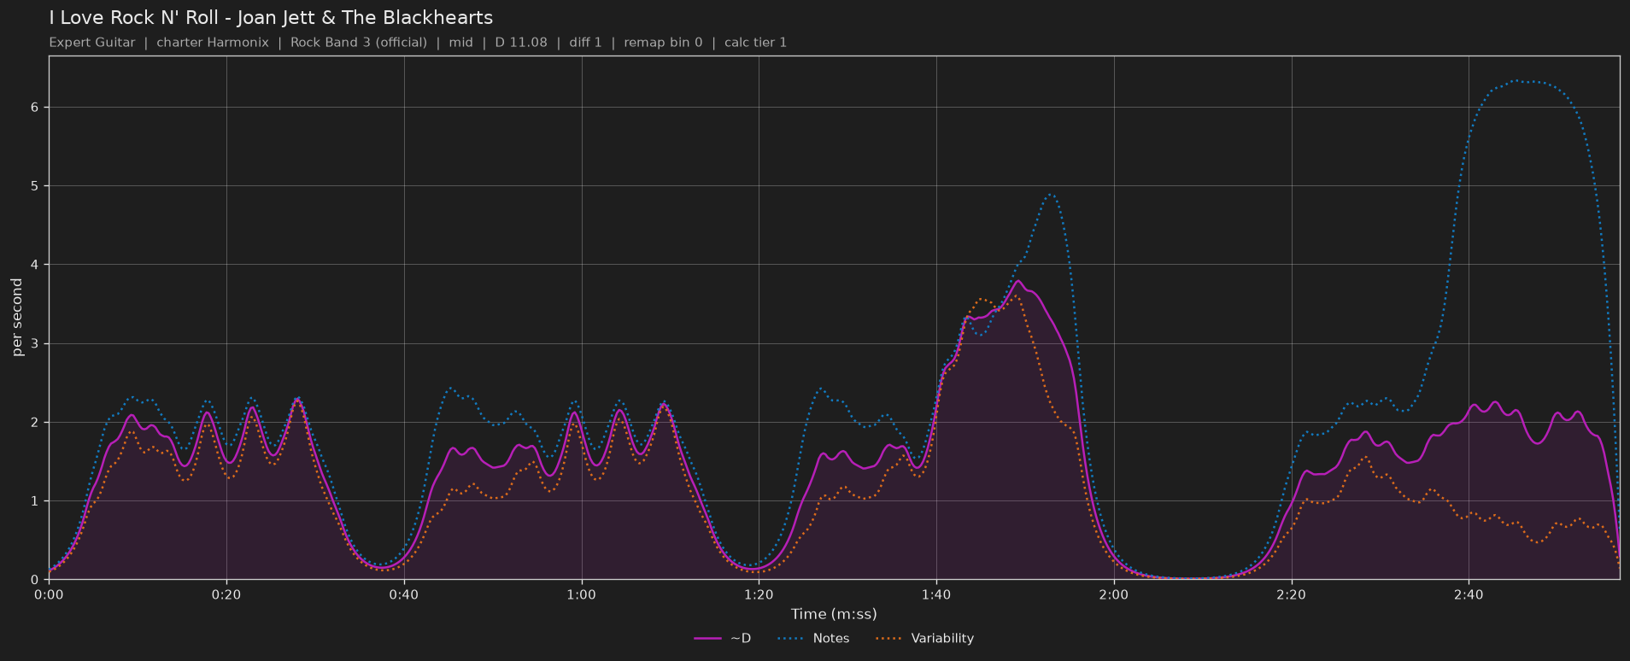Click the y-axis tick label 1
Screen dimensions: 1630x661
35,501
